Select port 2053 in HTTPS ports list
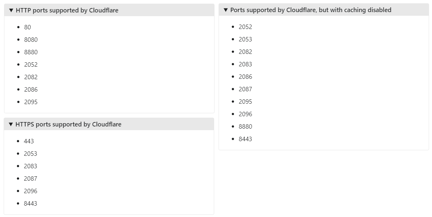The height and width of the screenshot is (217, 432). coord(30,154)
